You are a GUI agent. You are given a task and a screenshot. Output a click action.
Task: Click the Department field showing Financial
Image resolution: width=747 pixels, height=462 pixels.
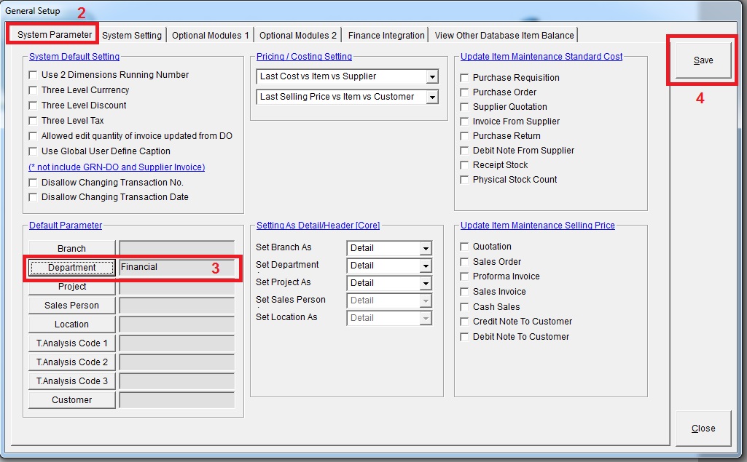coord(176,267)
